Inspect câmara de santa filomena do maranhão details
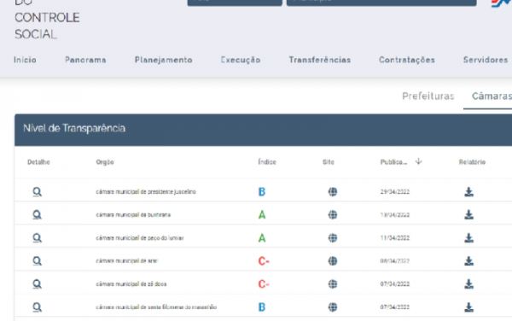This screenshot has height=321, width=512. point(37,307)
